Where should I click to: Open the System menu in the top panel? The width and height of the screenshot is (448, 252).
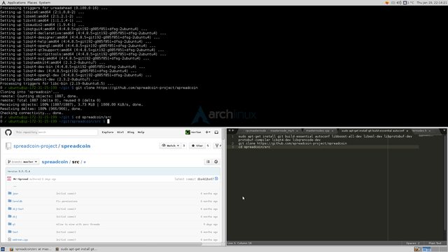tap(45, 3)
